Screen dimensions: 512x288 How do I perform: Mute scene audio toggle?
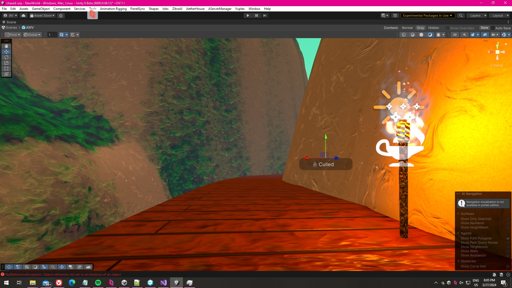465,35
